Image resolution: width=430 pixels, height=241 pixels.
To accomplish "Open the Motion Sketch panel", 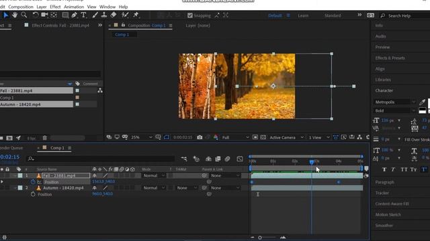I will pyautogui.click(x=388, y=215).
